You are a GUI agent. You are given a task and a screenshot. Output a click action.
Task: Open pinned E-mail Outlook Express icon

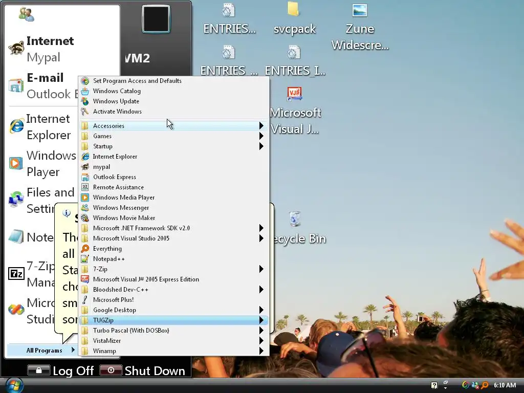[x=16, y=86]
